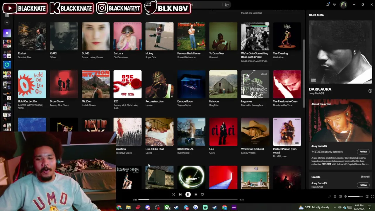Open Liked Songs in the sidebar
This screenshot has height=211, width=375.
point(7,33)
